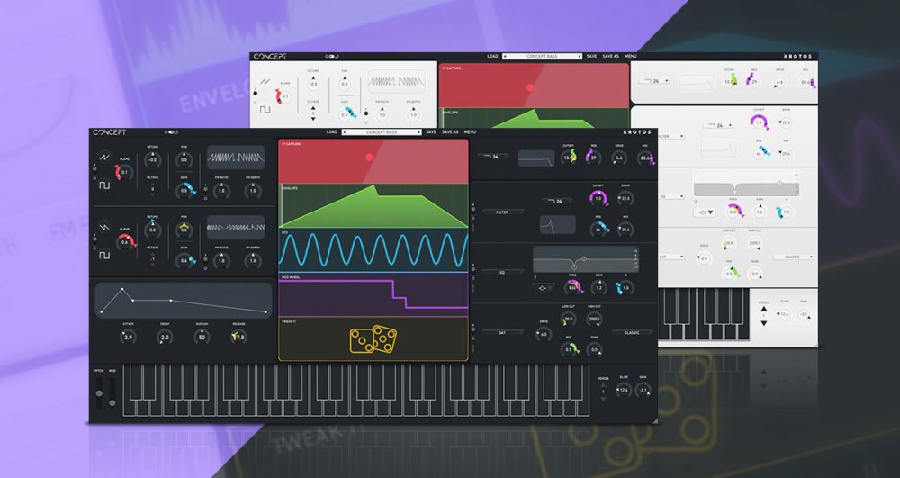Click the purple Mod Wheel modulation panel
900x478 pixels.
point(373,294)
